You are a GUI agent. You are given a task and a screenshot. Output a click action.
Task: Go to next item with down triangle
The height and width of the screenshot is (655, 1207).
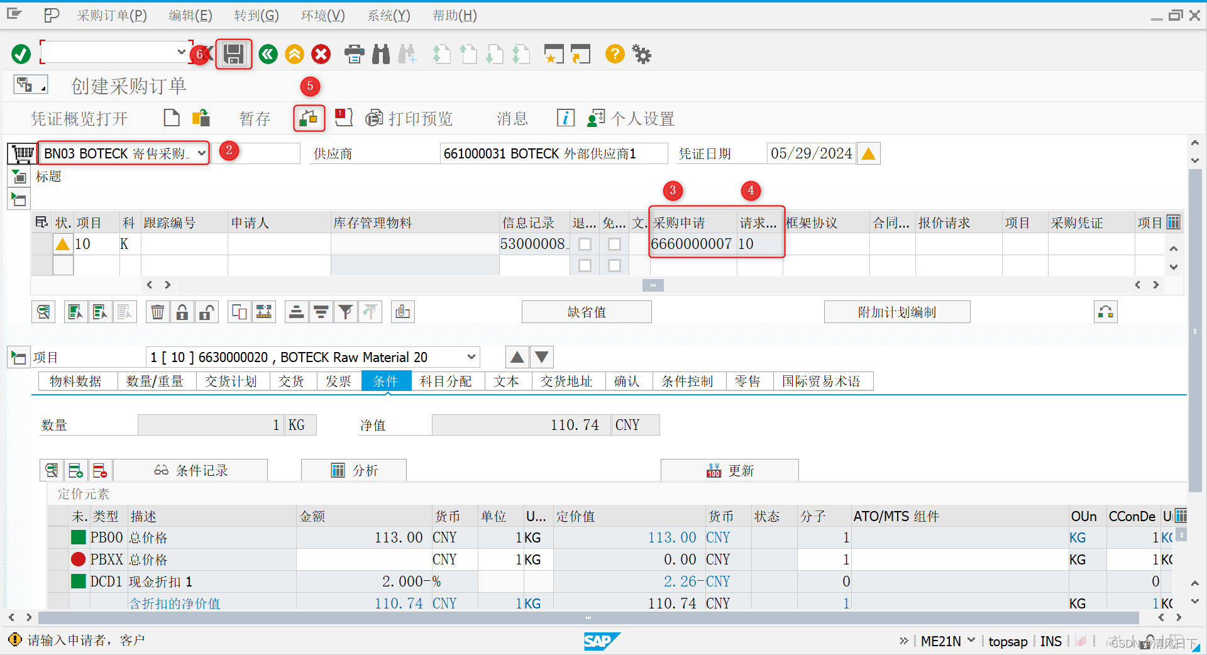coord(542,357)
